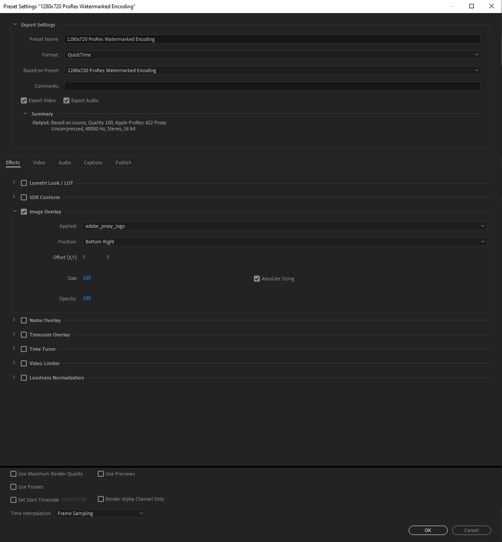Expand the Loudness Normalization effect
Screen dimensions: 502x542
(x=13, y=377)
